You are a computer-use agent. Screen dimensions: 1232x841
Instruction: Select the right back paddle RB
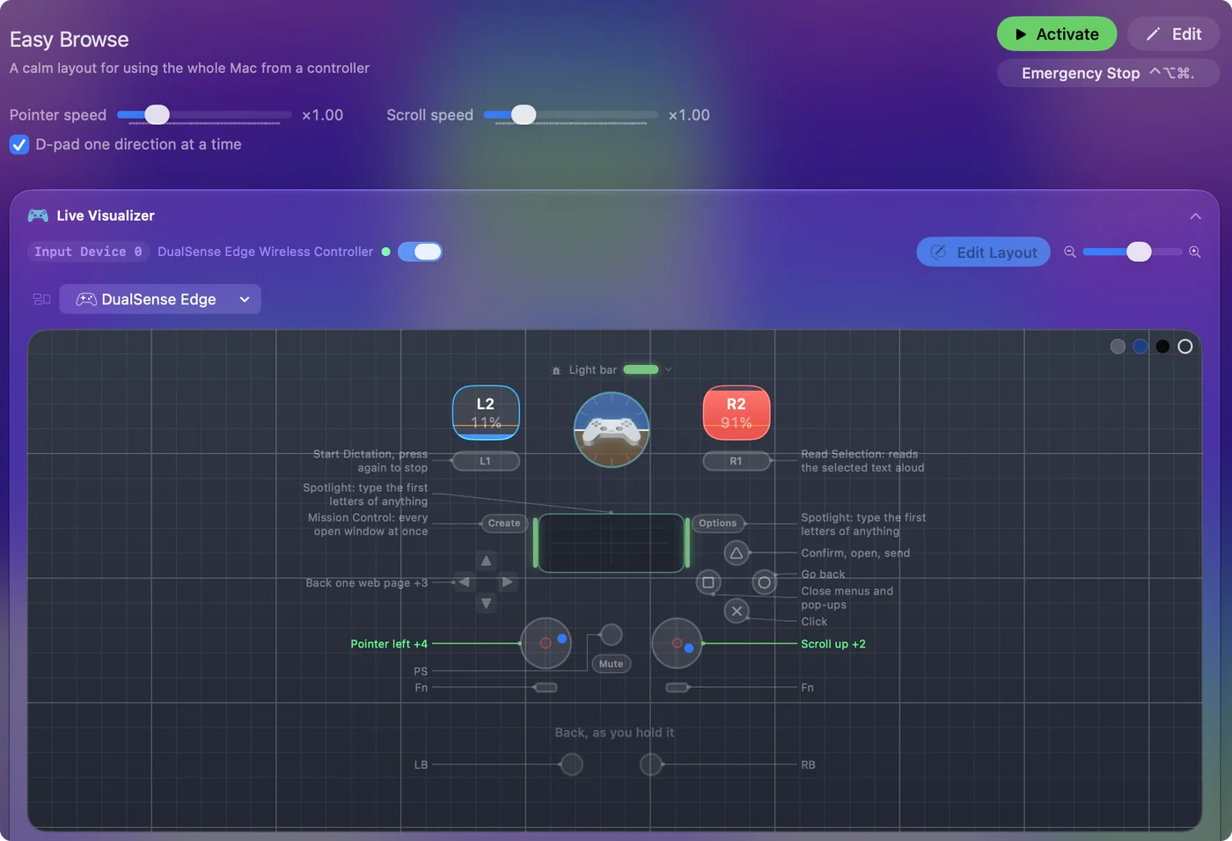(651, 764)
